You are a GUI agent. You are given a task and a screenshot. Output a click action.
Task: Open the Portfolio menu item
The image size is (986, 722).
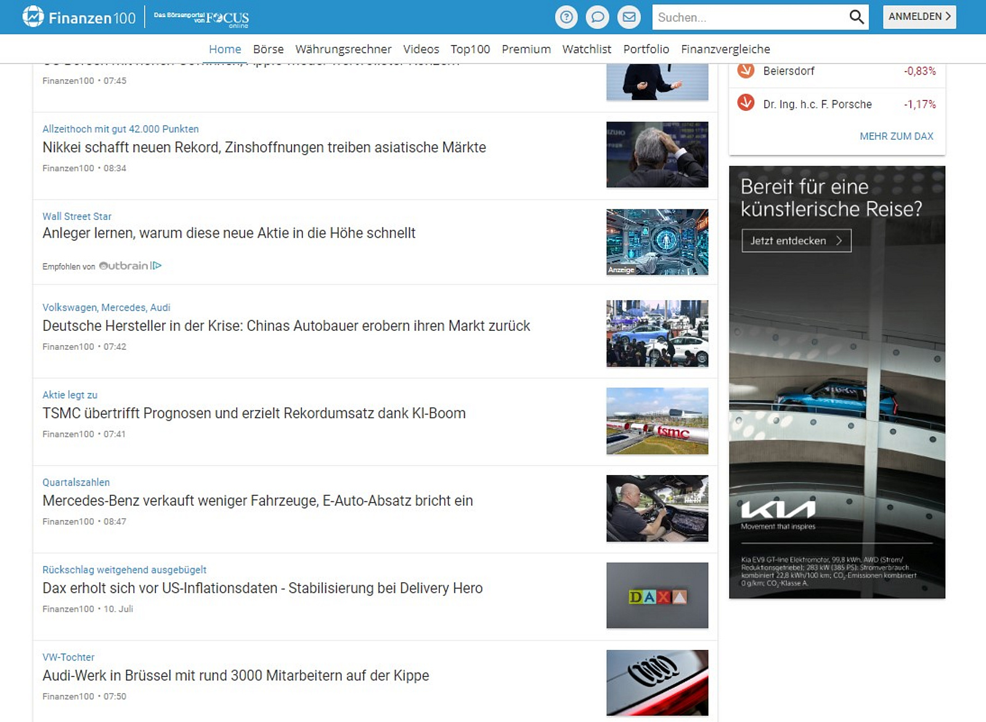click(646, 49)
